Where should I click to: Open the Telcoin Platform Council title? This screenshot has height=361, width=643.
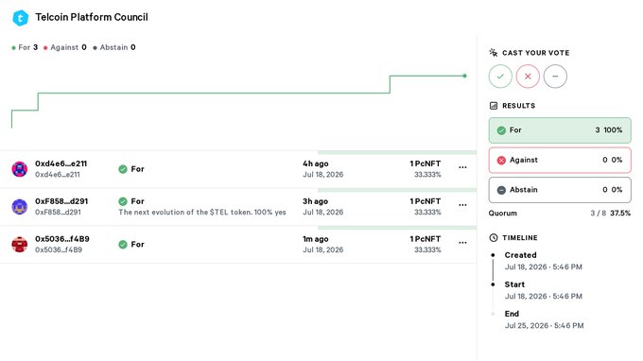(x=92, y=17)
